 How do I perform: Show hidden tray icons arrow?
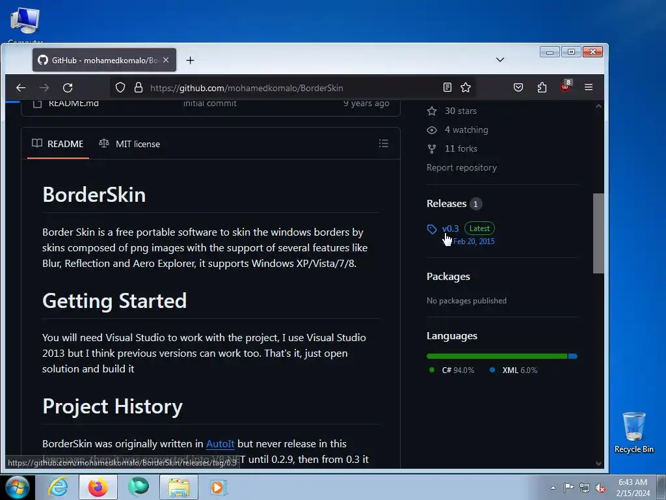tap(553, 488)
